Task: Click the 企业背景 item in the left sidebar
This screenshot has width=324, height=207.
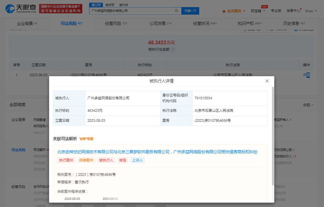Action: (18, 120)
